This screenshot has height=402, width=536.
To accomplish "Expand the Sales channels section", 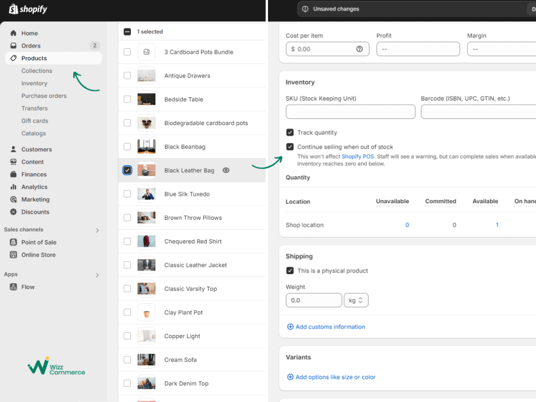I will click(x=97, y=230).
